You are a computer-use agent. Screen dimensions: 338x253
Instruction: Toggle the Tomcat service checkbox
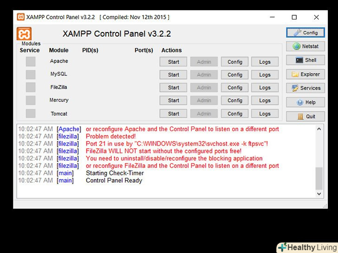pos(31,114)
